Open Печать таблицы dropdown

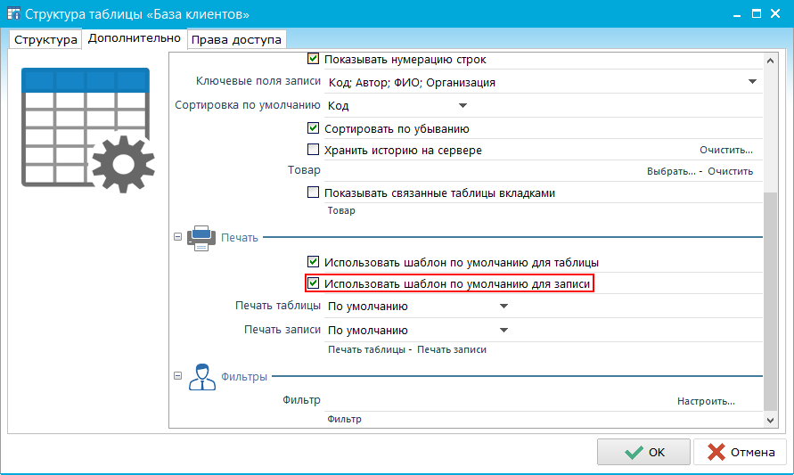[x=503, y=307]
